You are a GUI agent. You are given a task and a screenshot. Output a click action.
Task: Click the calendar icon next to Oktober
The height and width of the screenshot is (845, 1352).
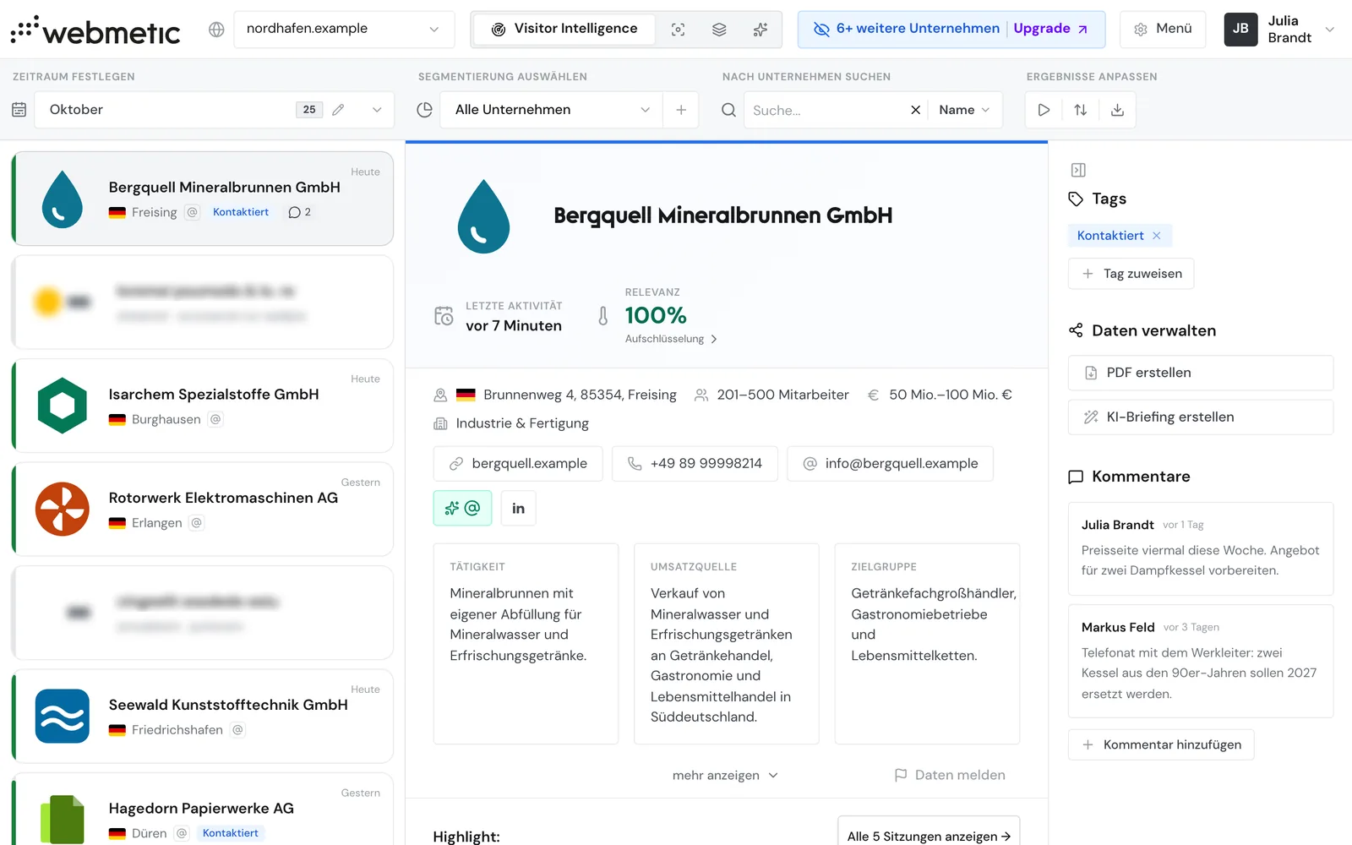click(19, 110)
